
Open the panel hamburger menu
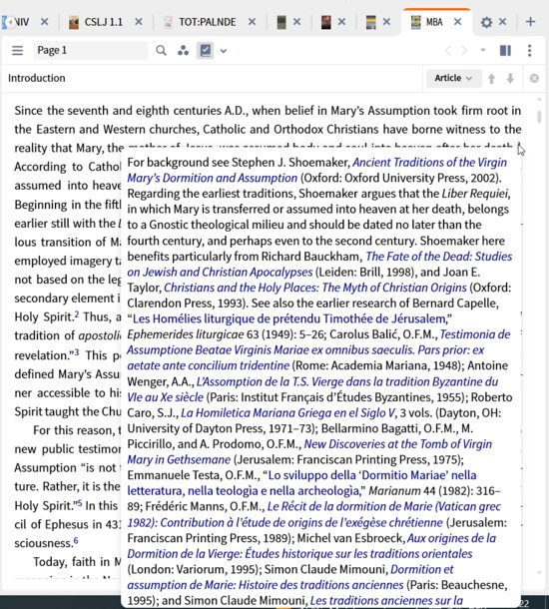[18, 51]
